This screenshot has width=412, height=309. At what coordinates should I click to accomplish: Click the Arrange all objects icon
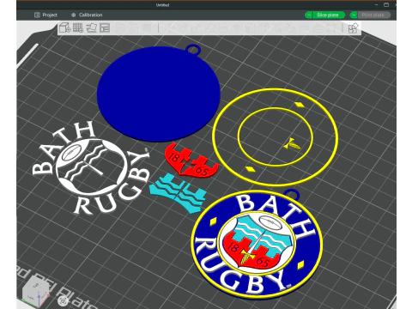pos(105,28)
